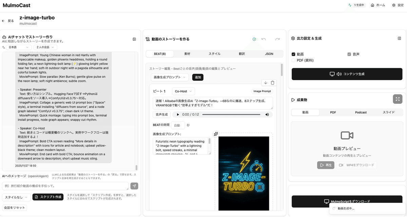The height and width of the screenshot is (217, 407).
Task: Click the 追加 button
Action: point(198,77)
